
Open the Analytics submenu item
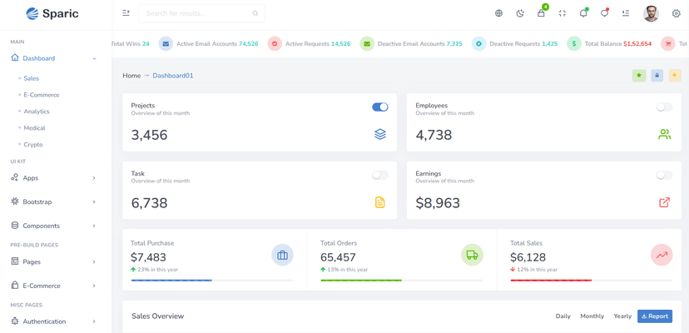(37, 112)
